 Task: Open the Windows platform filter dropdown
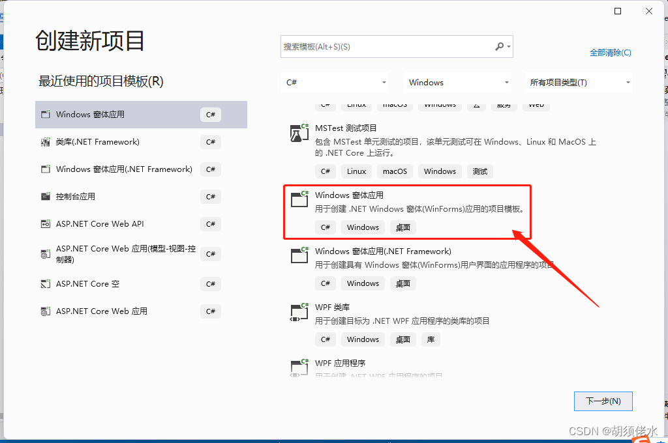point(458,82)
